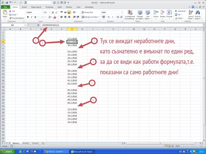The width and height of the screenshot is (206, 154).
Task: Click the formula bar with WORKDAY formula
Action: tap(122, 25)
